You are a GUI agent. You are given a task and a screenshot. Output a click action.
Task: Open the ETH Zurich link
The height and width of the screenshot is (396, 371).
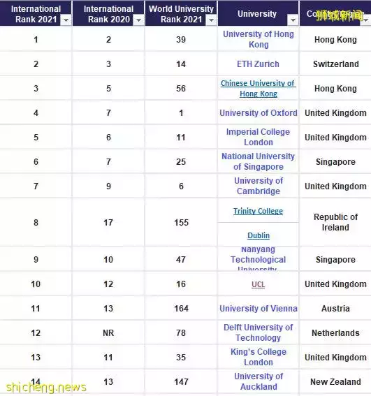point(258,64)
